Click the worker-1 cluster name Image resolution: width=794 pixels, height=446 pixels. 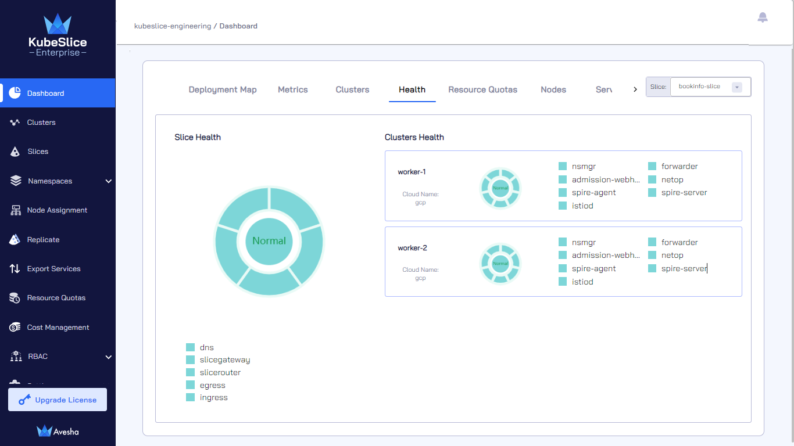[412, 172]
